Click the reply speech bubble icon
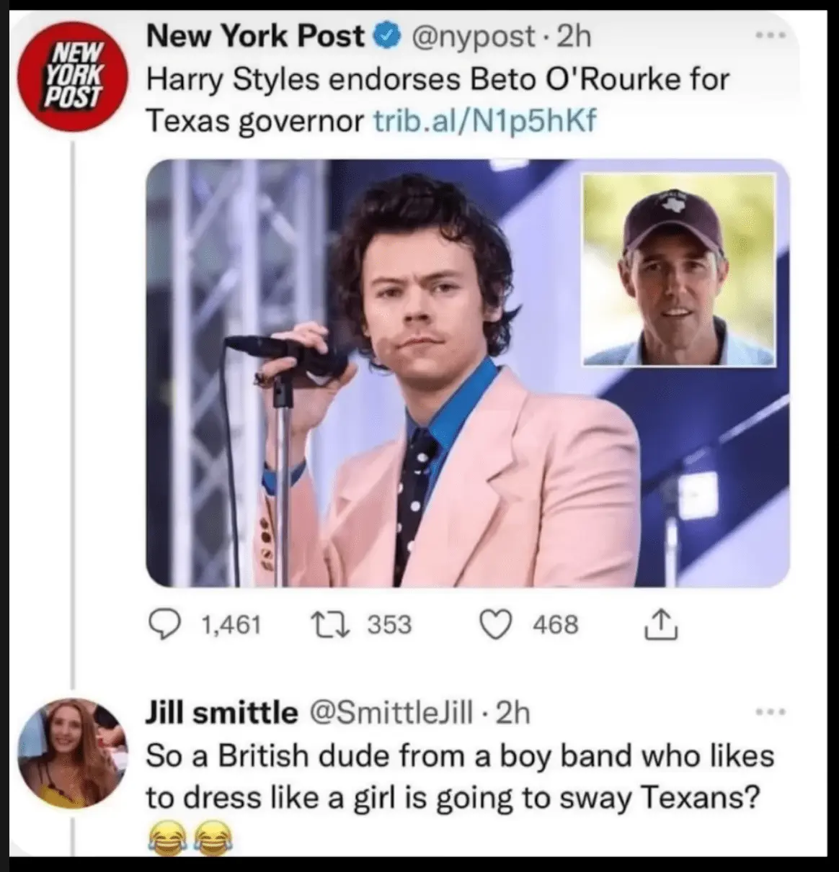The image size is (839, 872). pos(164,624)
